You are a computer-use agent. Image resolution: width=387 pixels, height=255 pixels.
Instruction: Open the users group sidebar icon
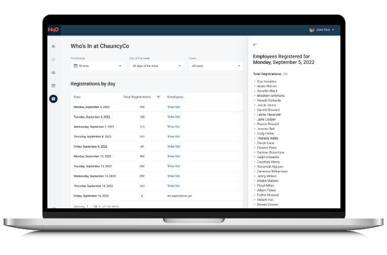pos(53,72)
